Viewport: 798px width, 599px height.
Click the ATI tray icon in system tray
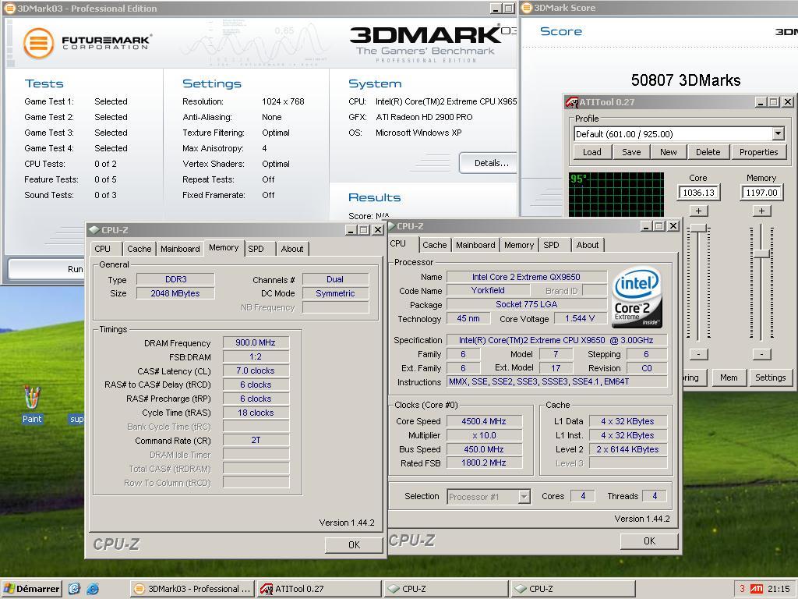click(757, 589)
